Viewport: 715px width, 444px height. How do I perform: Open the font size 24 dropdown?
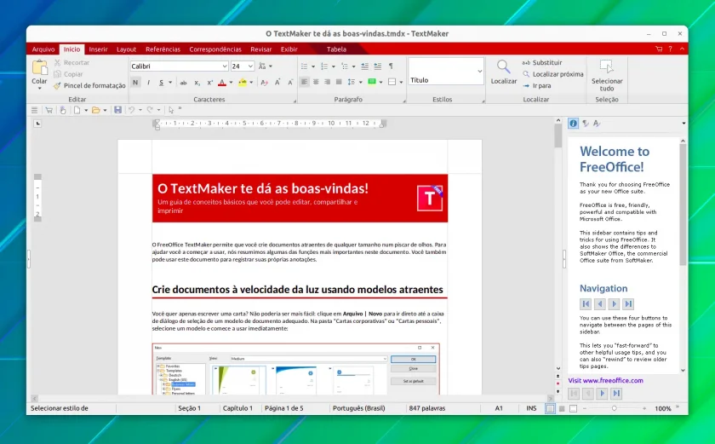coord(250,66)
